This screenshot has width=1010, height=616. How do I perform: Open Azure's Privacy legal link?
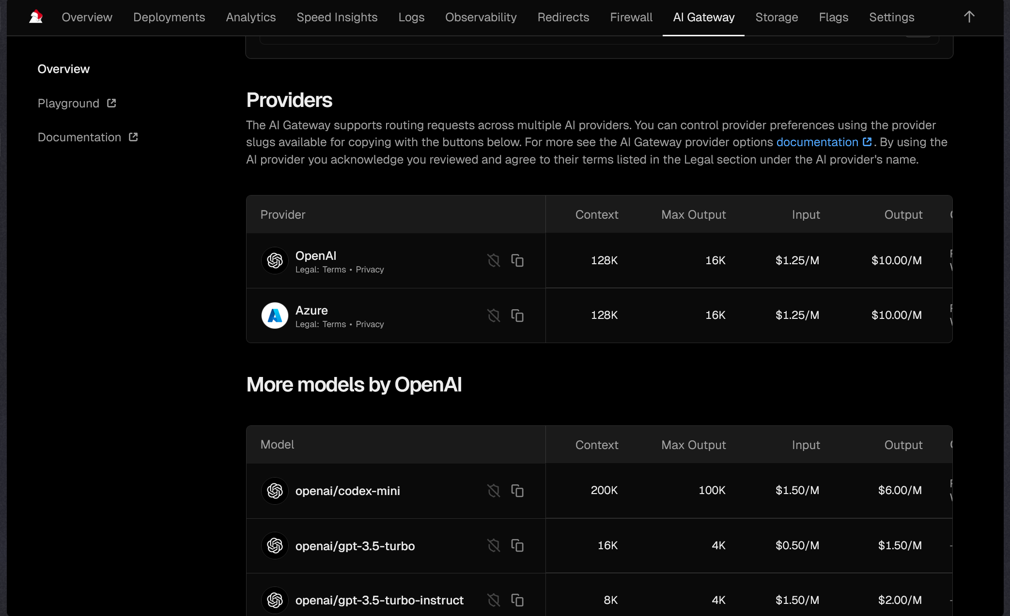coord(370,324)
